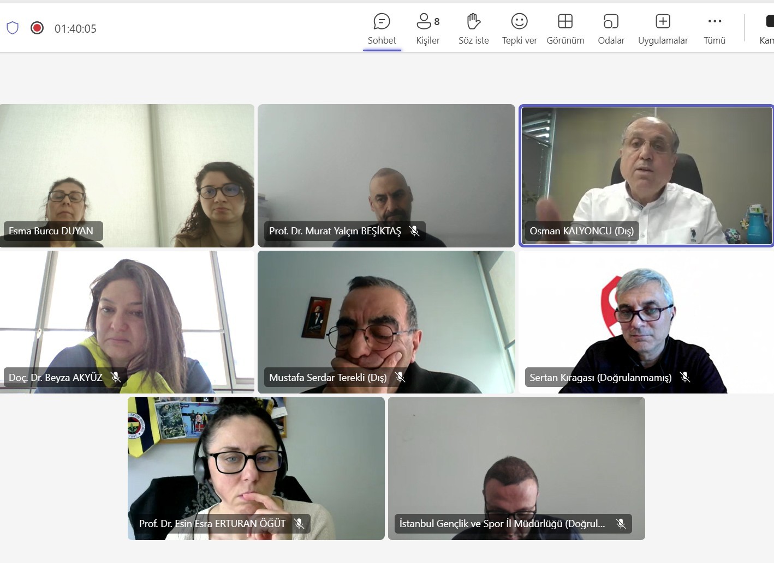This screenshot has height=563, width=774.
Task: Select the Prof. Dr. Esin Esra ERTURAN ÖĞÜT video tile
Action: (x=256, y=469)
